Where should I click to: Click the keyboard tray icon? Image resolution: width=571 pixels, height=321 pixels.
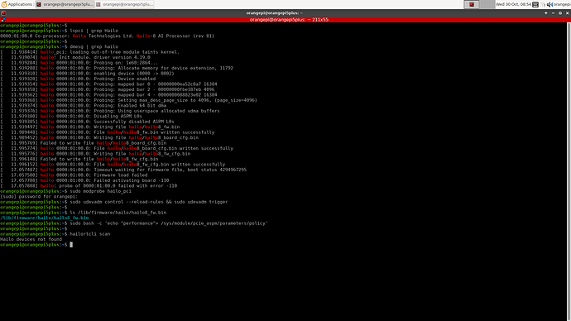[x=535, y=4]
